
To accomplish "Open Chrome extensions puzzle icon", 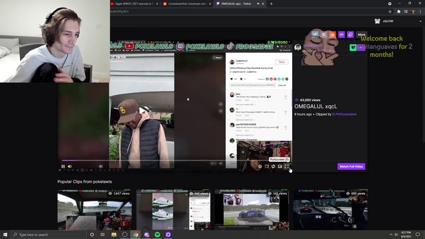I will 398,12.
